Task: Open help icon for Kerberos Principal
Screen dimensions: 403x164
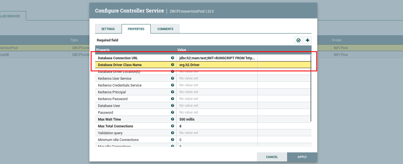Action: [173, 92]
